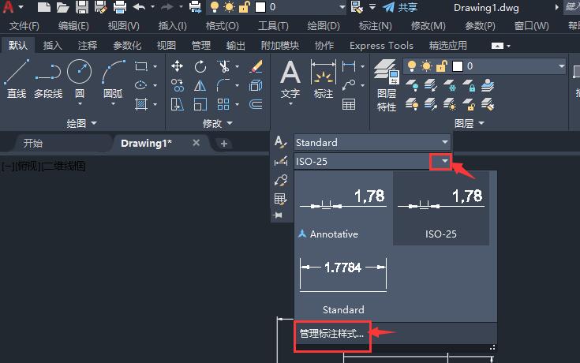This screenshot has height=363, width=580.
Task: Click the white layer color swatch in ribbon
Action: (x=458, y=66)
